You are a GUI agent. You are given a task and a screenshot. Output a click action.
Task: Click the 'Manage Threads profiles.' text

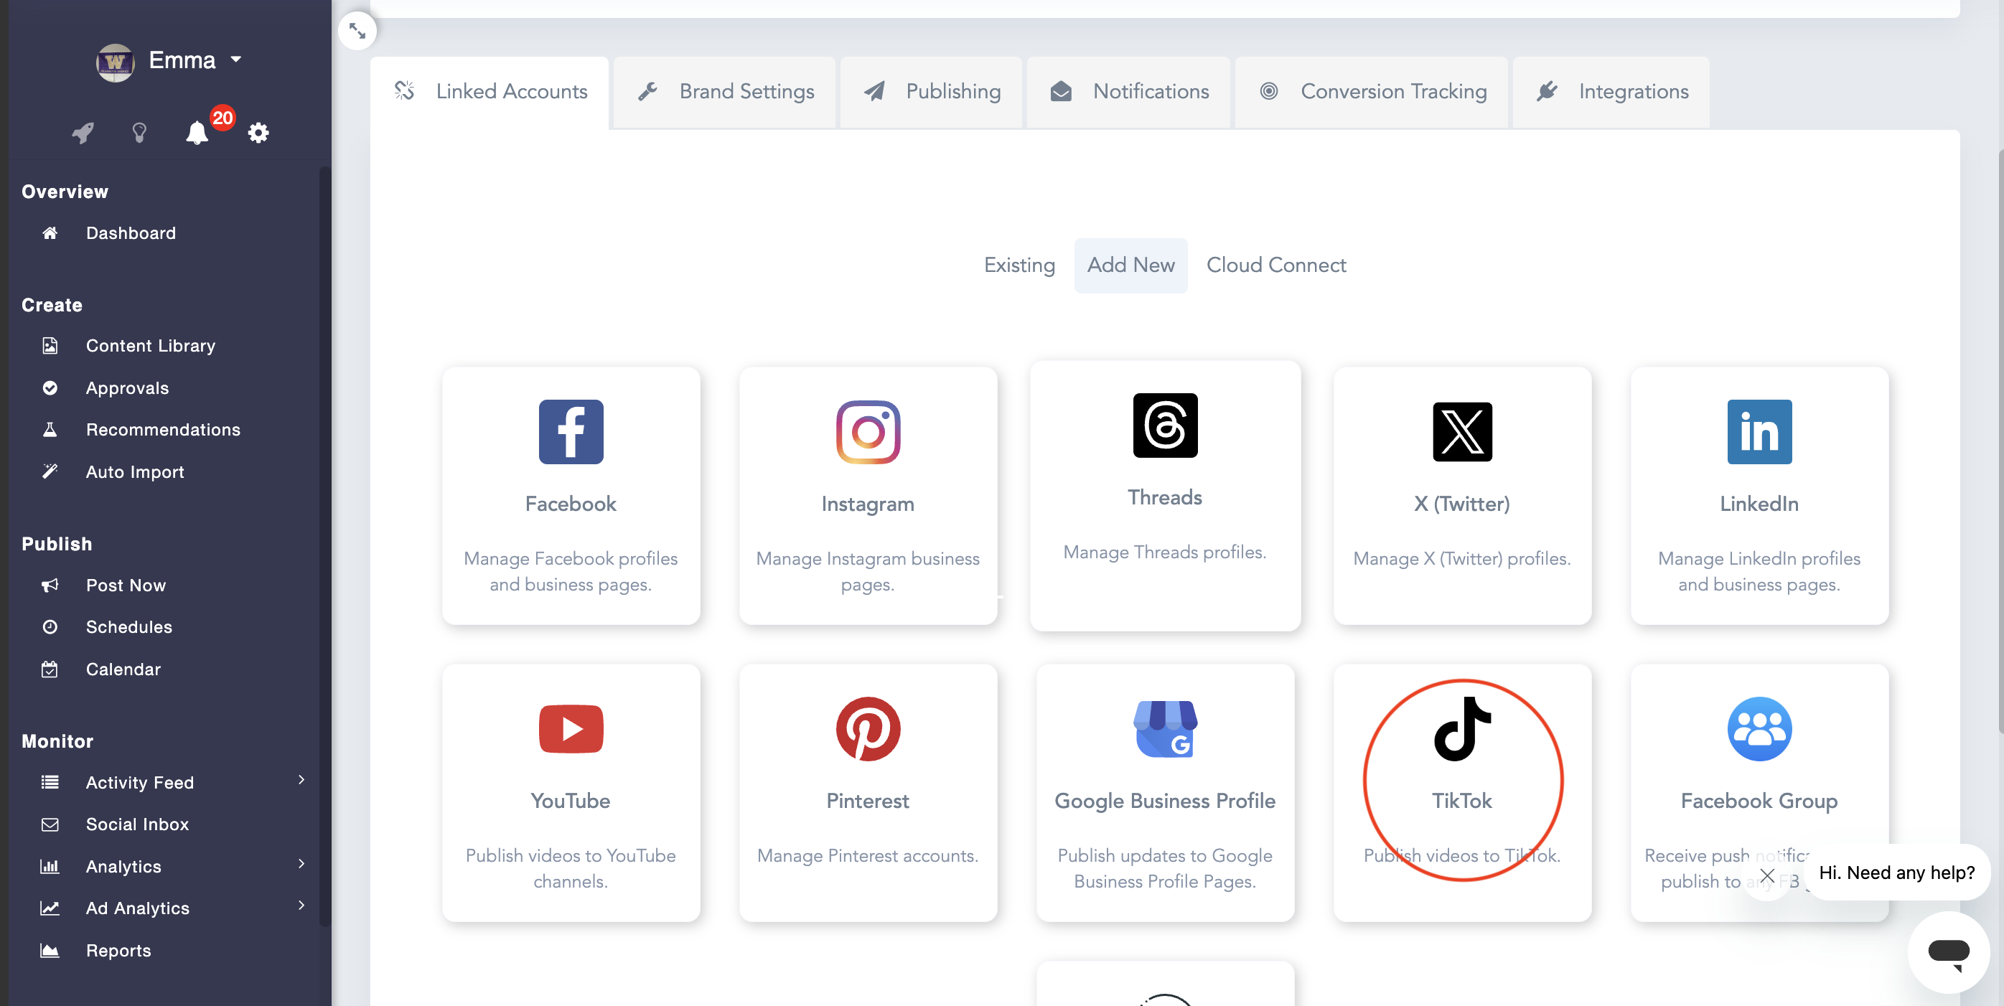[1165, 553]
